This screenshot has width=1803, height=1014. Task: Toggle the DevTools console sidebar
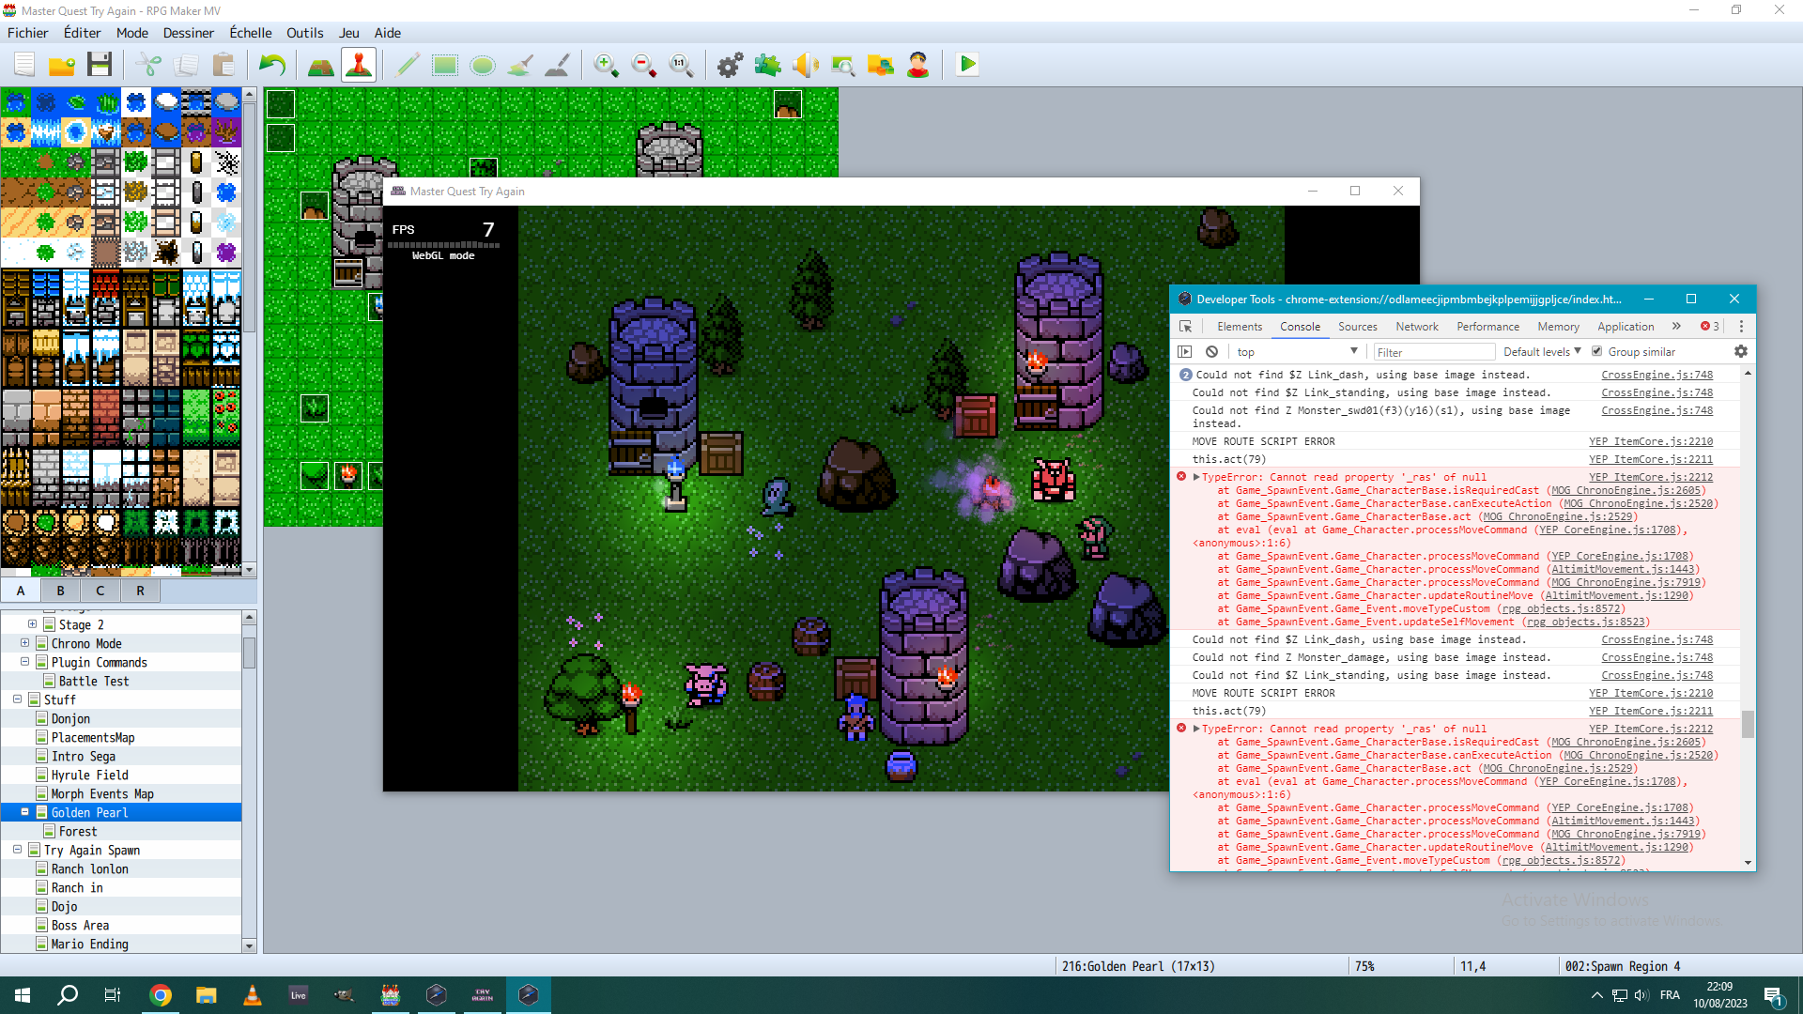pos(1185,352)
